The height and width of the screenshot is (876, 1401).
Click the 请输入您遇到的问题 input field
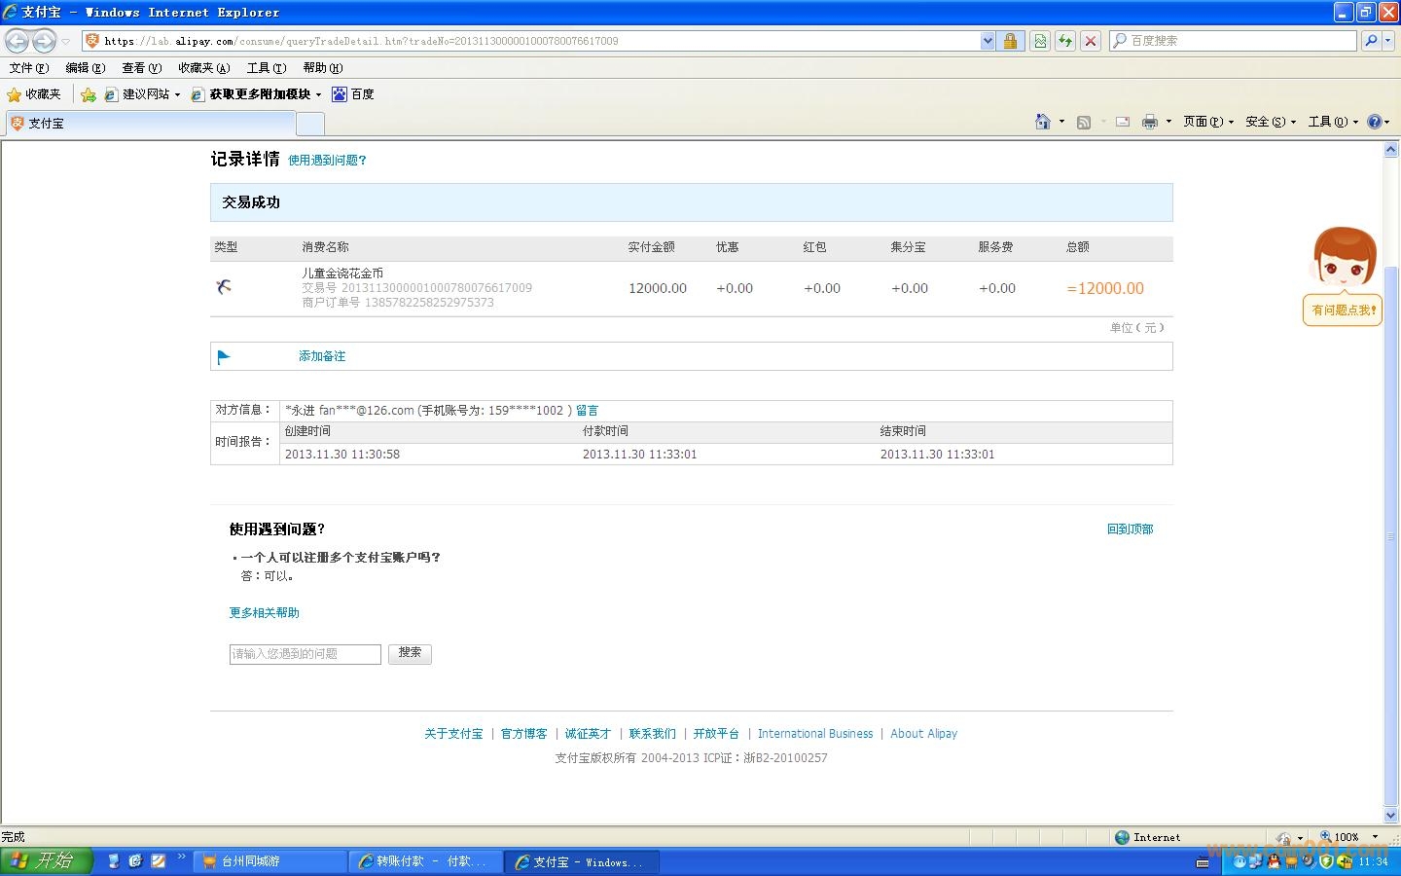pyautogui.click(x=305, y=654)
